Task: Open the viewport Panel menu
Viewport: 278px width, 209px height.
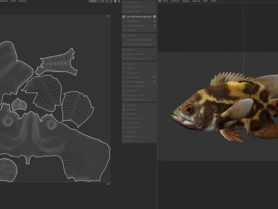Action: tap(213, 1)
